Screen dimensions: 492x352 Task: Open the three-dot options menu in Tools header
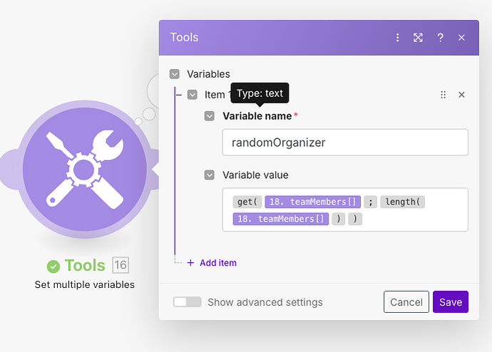click(x=398, y=38)
